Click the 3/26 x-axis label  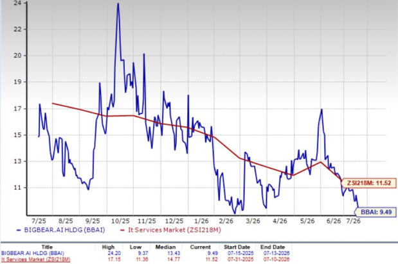tap(253, 221)
